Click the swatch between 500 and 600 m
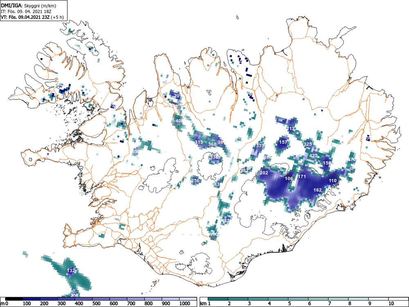The image size is (409, 307). pyautogui.click(x=101, y=299)
